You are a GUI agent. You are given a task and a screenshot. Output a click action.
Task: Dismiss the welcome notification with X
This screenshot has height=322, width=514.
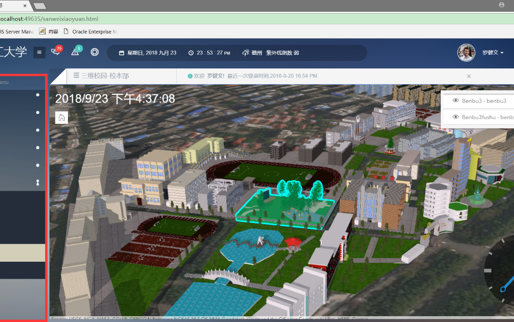[469, 76]
